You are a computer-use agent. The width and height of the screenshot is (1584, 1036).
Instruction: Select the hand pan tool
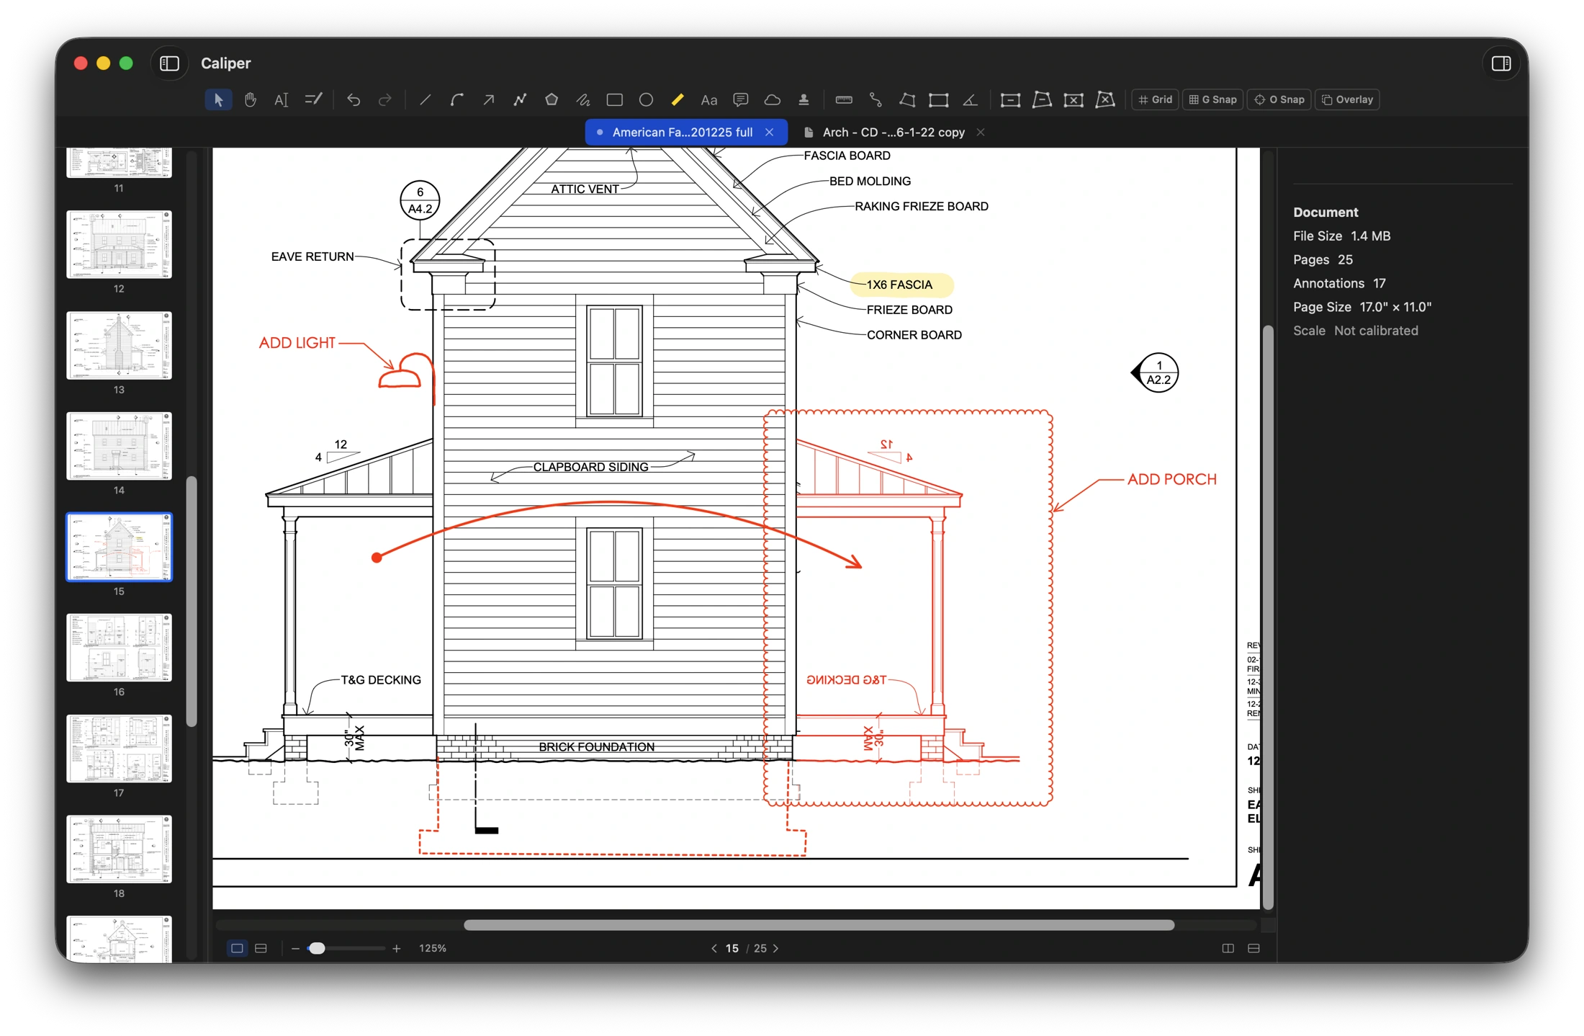(250, 99)
